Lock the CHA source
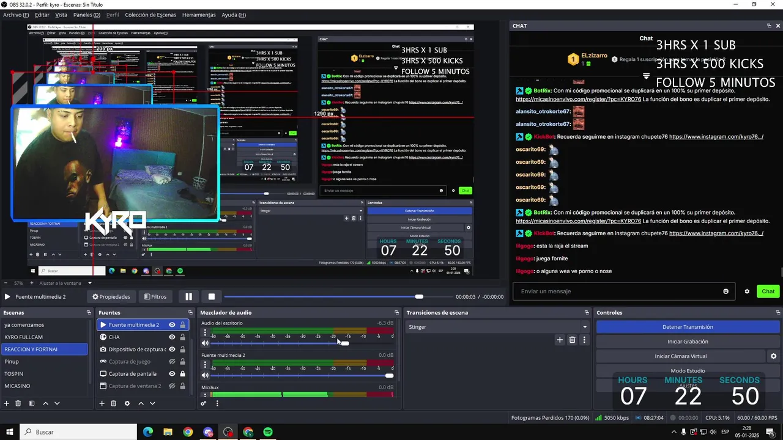The image size is (783, 440). click(x=182, y=337)
